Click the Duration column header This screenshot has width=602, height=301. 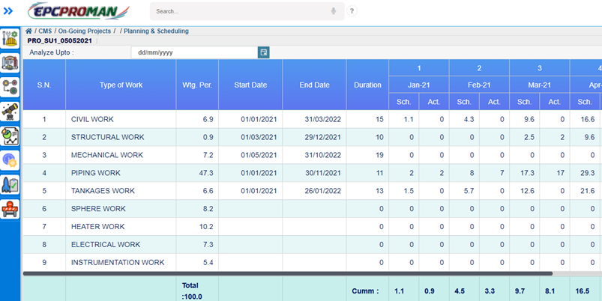[367, 85]
